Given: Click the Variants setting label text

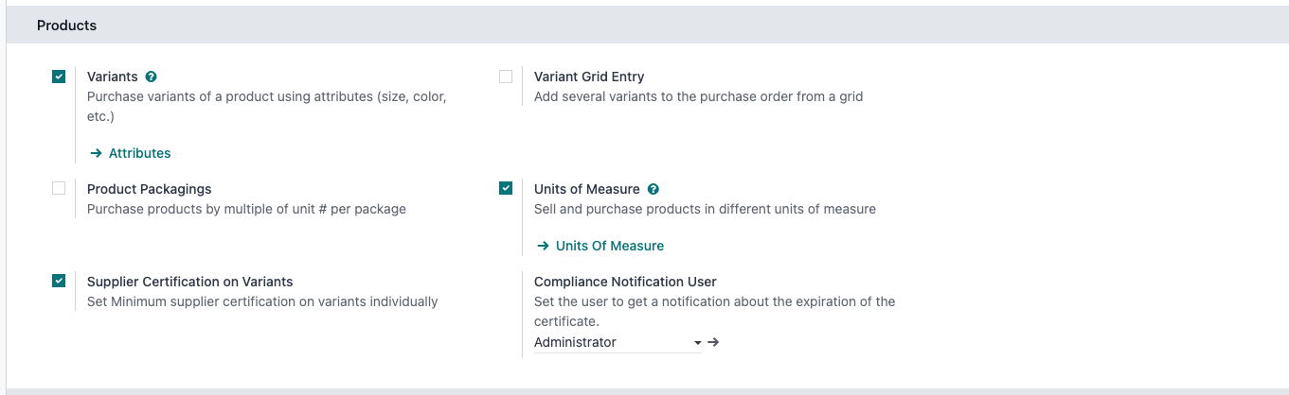Looking at the screenshot, I should click(x=112, y=77).
